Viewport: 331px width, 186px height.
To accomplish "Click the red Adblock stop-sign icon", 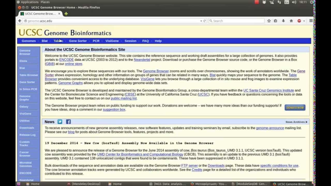I will click(299, 21).
